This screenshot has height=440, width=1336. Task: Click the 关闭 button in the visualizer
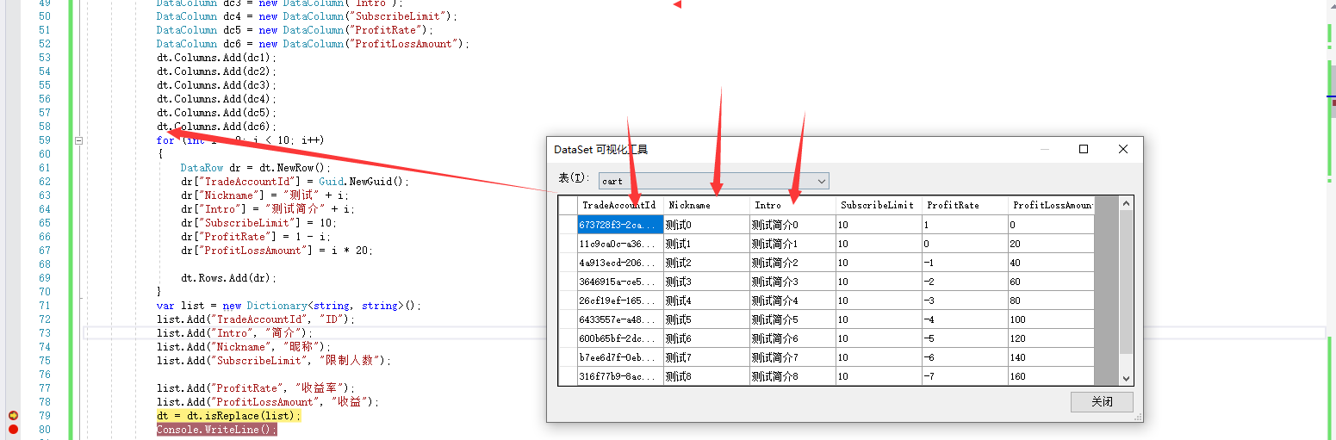(x=1102, y=402)
